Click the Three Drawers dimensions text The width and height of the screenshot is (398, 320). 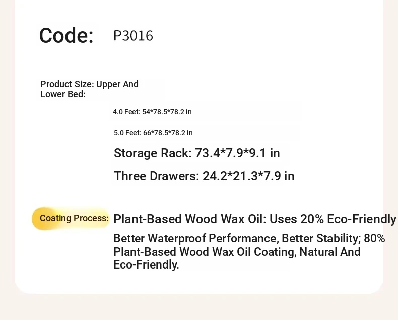pos(204,176)
